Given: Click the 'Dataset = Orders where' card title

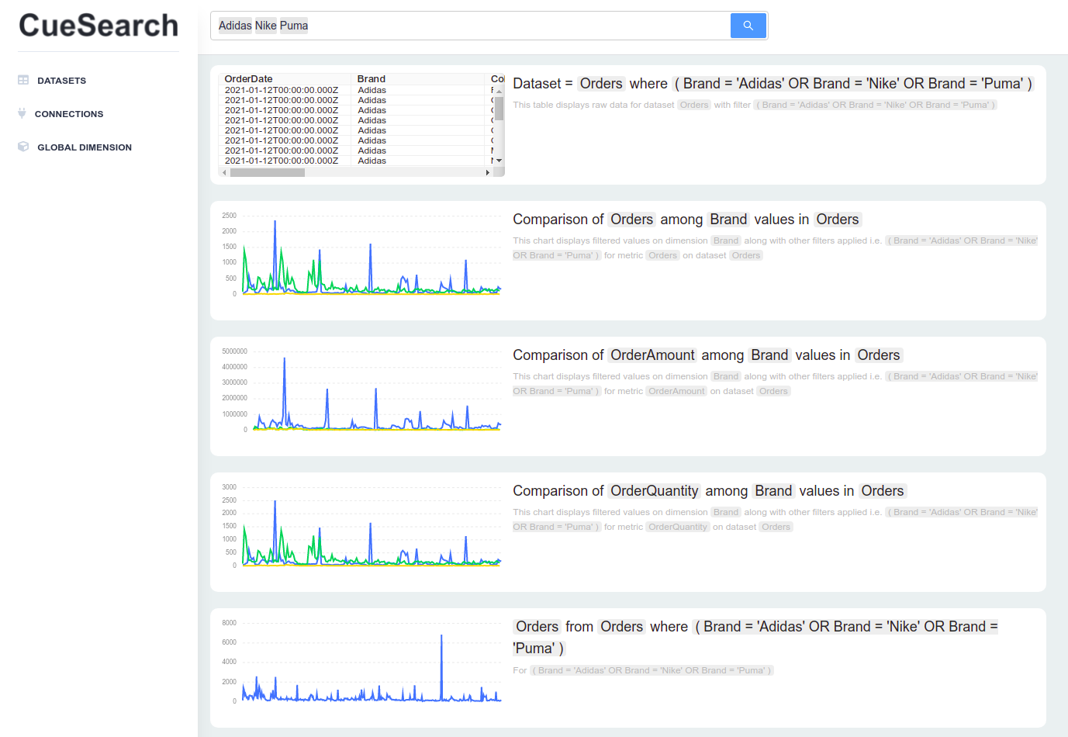Looking at the screenshot, I should (x=773, y=84).
